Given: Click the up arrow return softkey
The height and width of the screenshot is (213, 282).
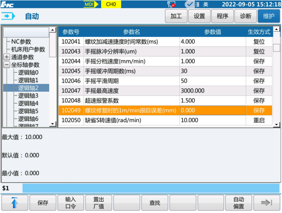Looking at the screenshot, I should (x=15, y=203).
